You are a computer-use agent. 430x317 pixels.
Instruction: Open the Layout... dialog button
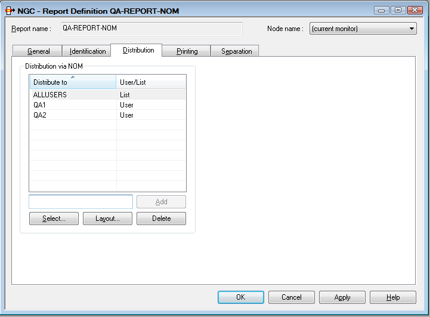[x=107, y=218]
